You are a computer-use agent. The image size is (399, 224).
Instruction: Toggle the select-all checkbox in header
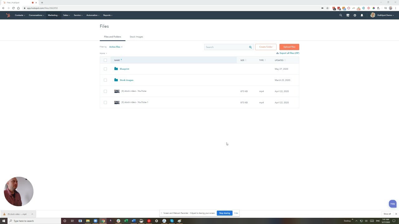pos(105,60)
